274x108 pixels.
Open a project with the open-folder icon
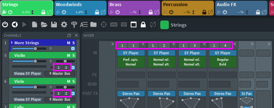tap(44, 25)
